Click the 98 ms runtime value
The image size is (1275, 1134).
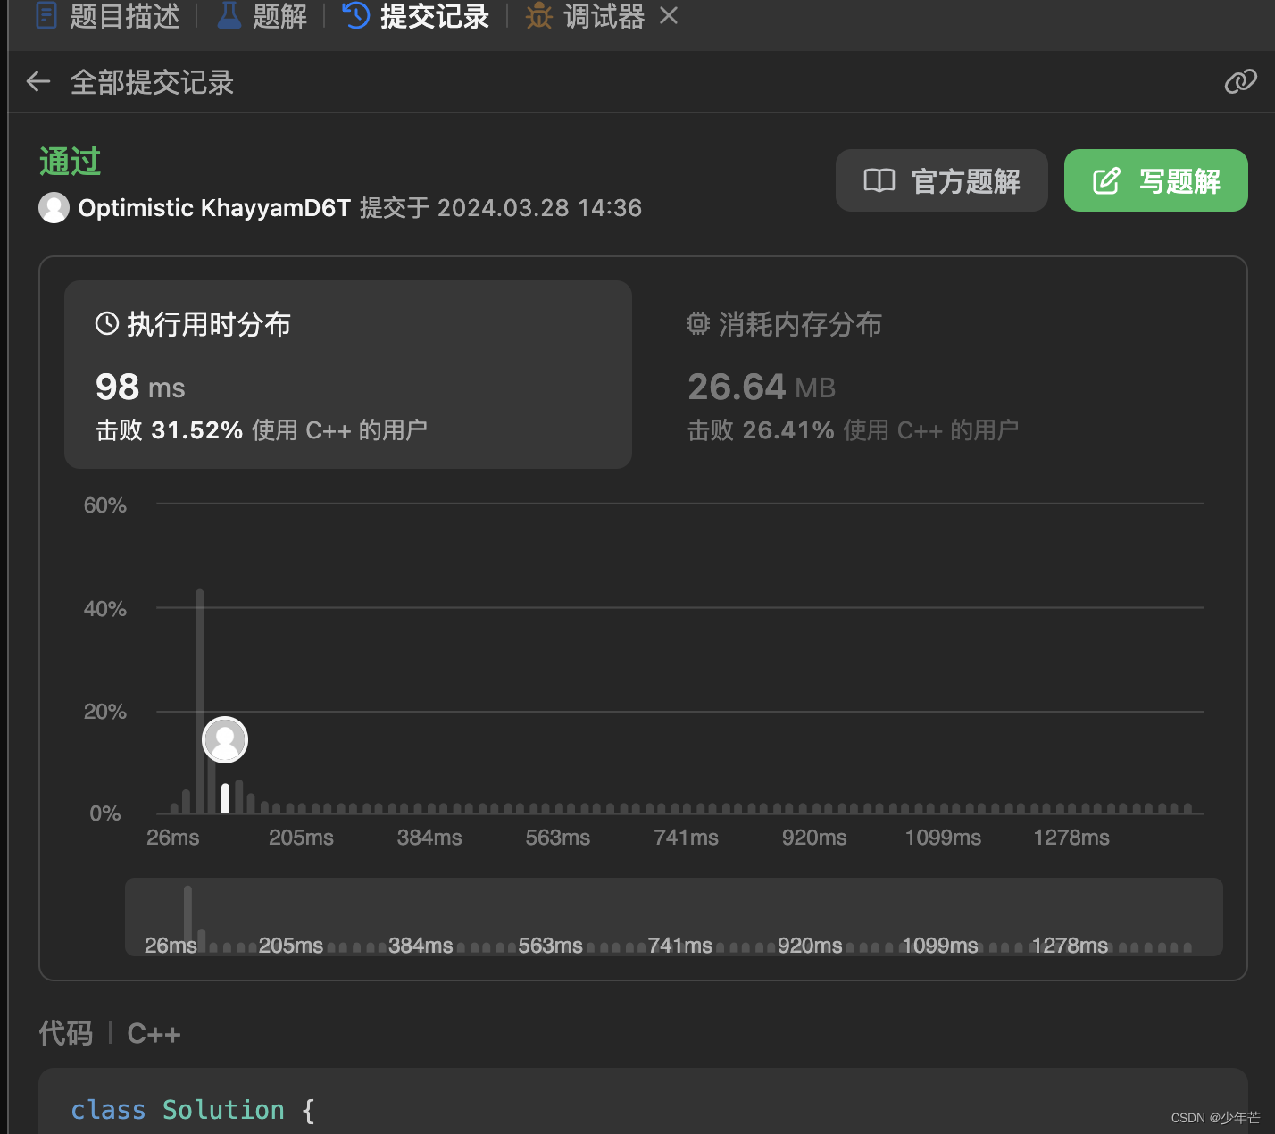(x=140, y=387)
